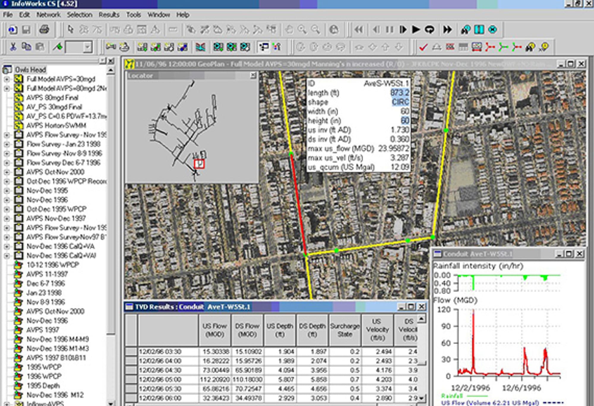Select AVPS 80mgd Final in the tree
The image size is (594, 406).
52,98
